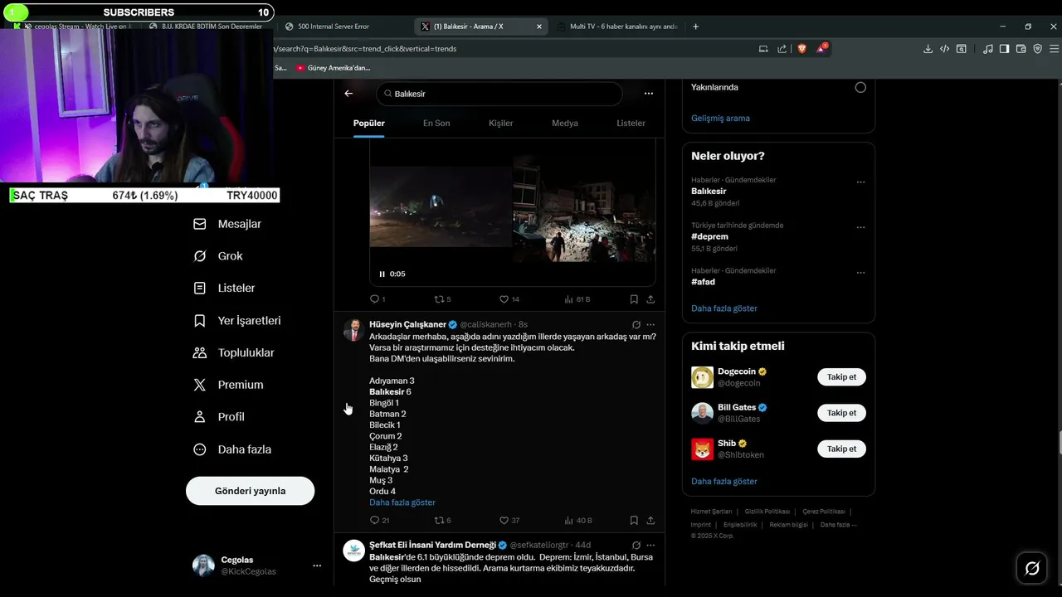Open Gizlilik Politikası footer link
Screen dimensions: 1062x597
[767, 512]
